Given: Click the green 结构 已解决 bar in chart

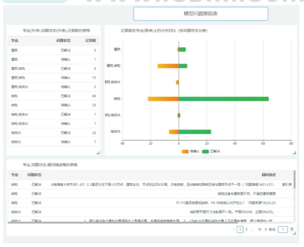Looking at the screenshot, I should [224, 99].
